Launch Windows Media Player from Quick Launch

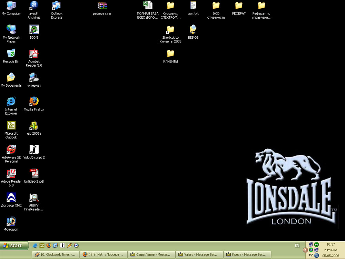[76, 245]
